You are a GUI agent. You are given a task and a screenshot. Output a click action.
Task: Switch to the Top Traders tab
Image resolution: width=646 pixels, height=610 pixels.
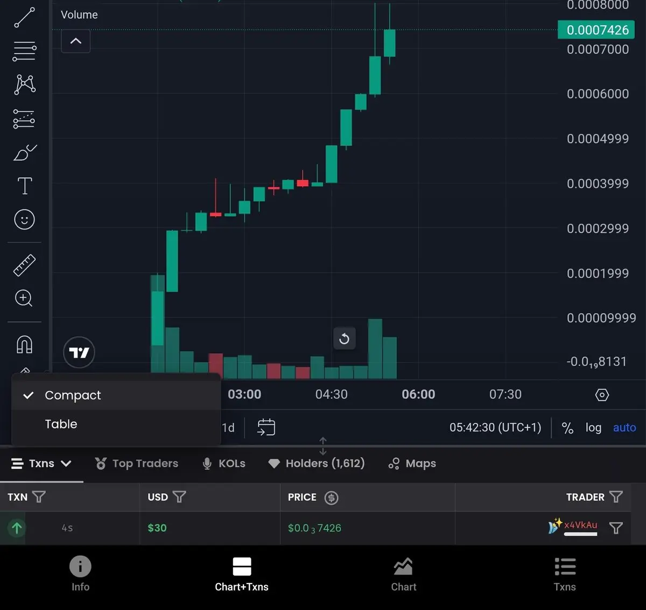(x=137, y=463)
